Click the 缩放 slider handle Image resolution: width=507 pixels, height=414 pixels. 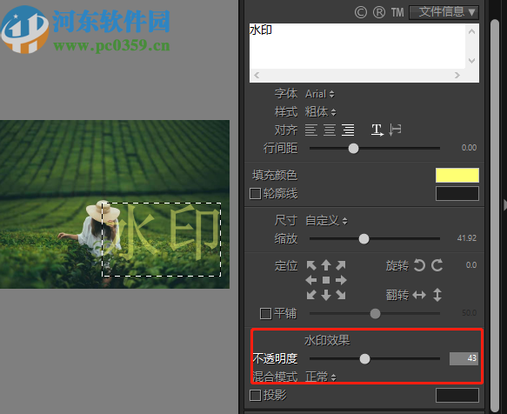pyautogui.click(x=364, y=239)
